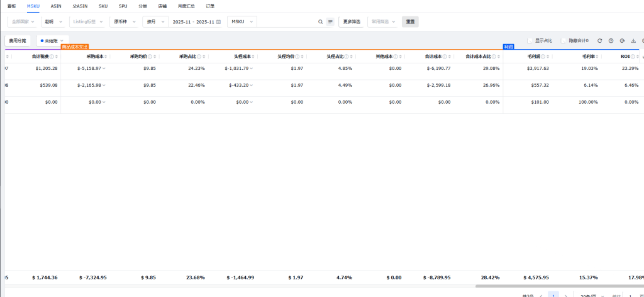Click the refresh icon above the table
Viewport: 644px width, 297px height.
coord(600,41)
